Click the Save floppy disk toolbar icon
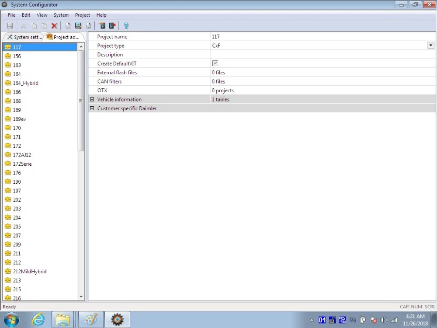437x328 pixels. click(10, 26)
